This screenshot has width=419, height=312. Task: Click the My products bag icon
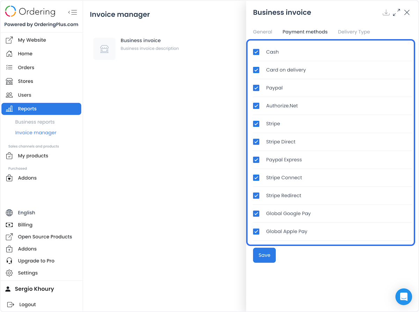(9, 156)
